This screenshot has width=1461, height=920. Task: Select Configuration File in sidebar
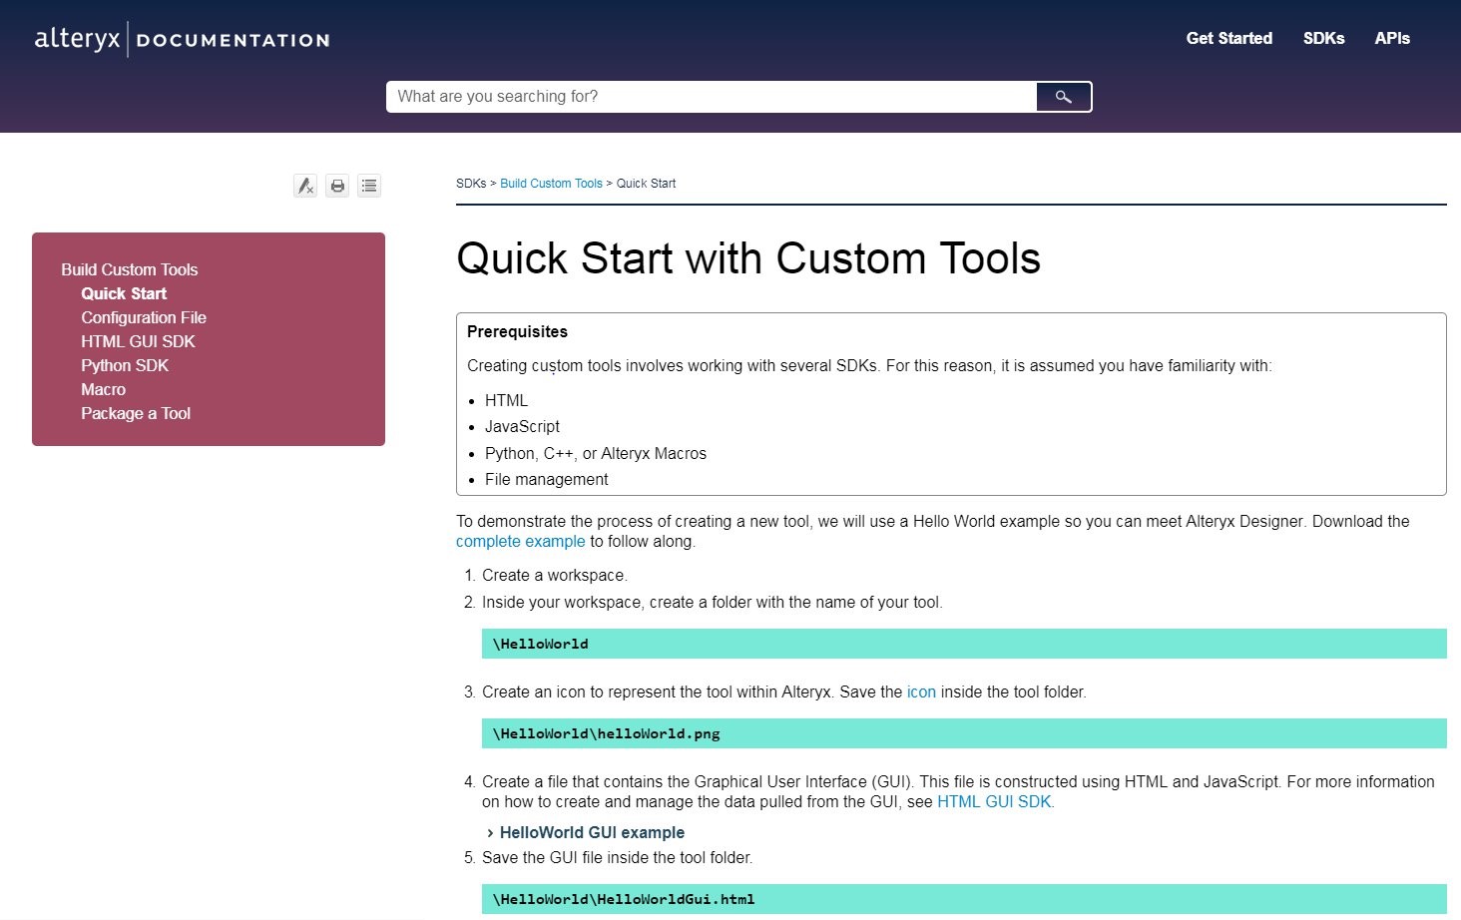click(144, 317)
